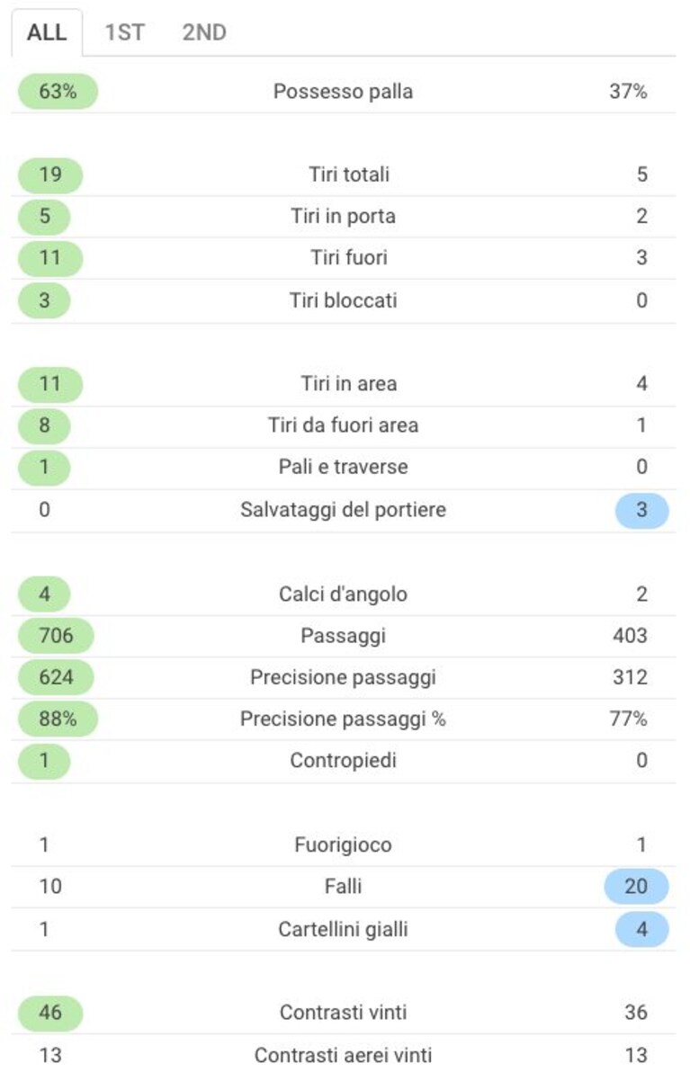Viewport: 690px width, 1072px height.
Task: Click the 19 Tiri totali badge
Action: (x=50, y=174)
